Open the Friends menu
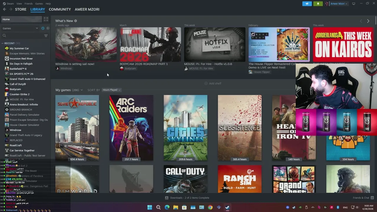 click(x=29, y=4)
